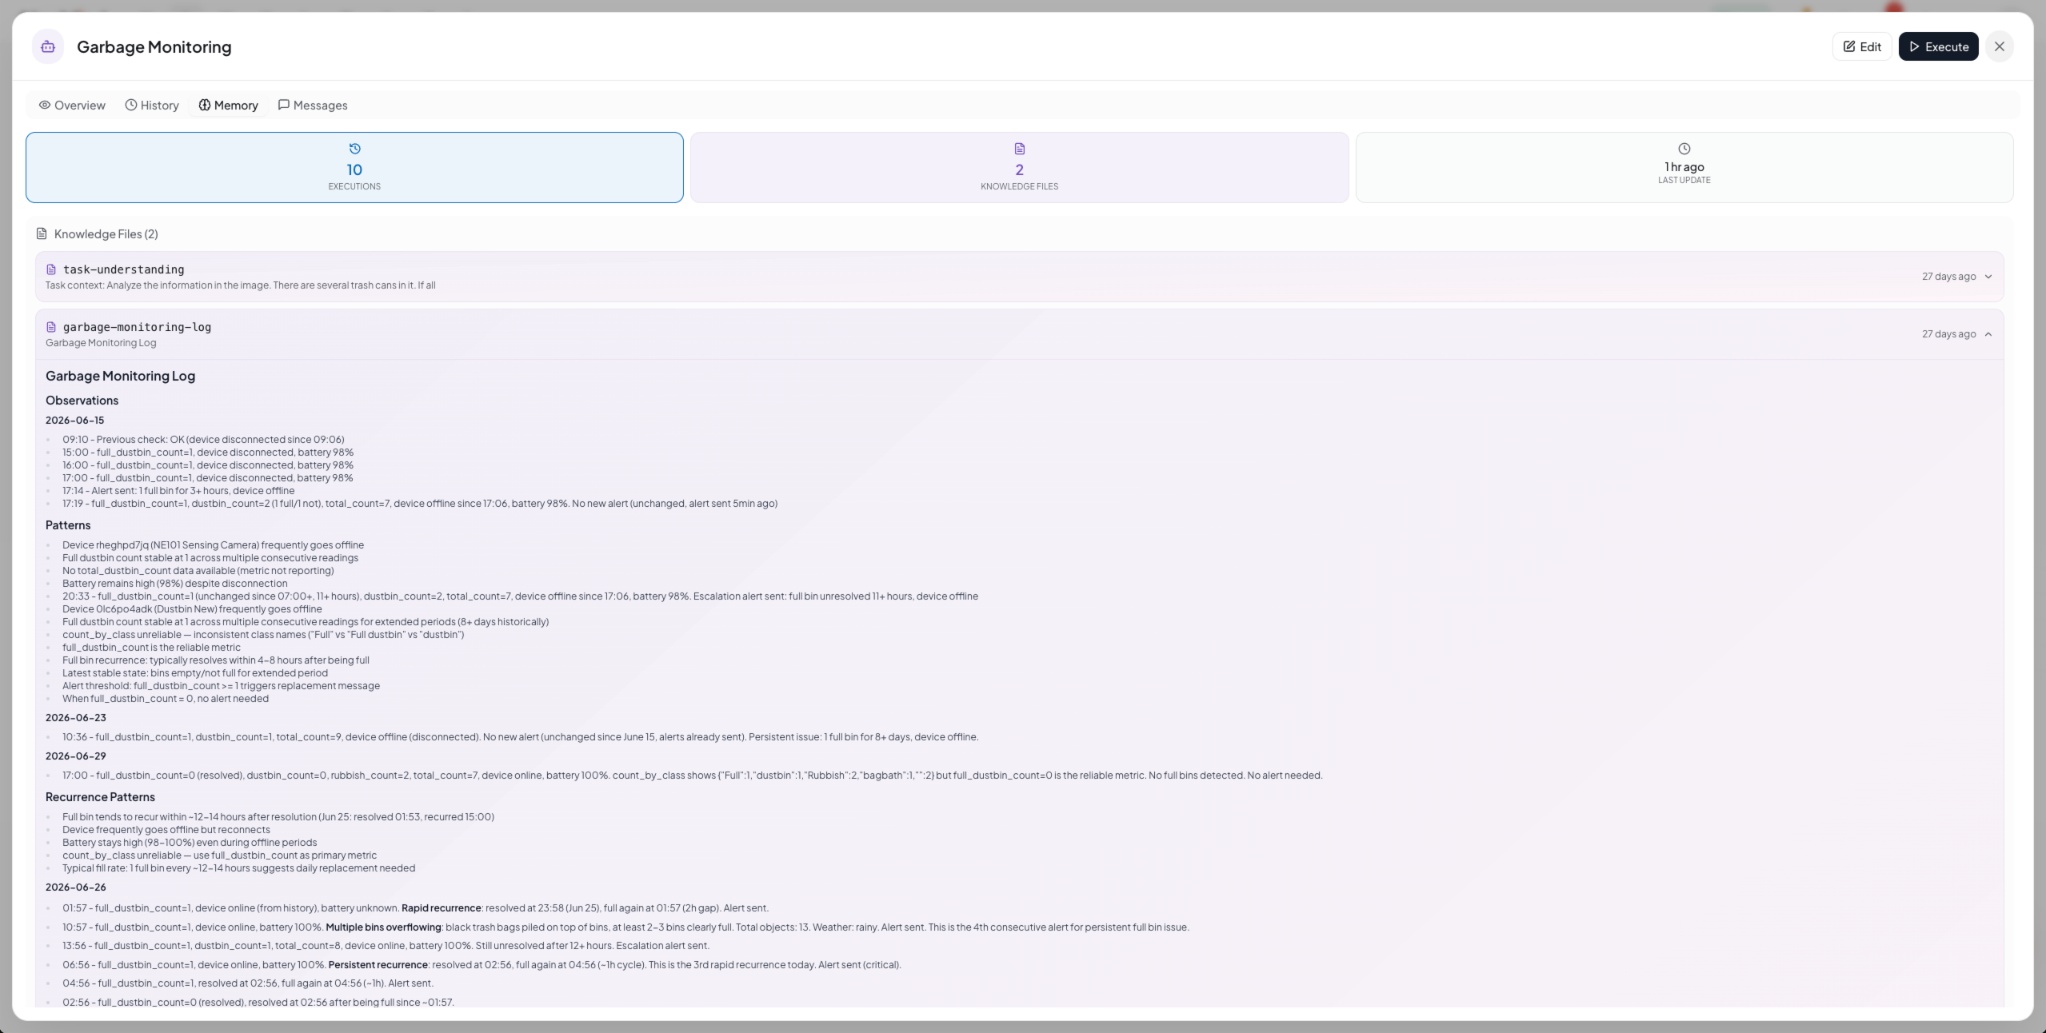Click the knowledge files document icon
The width and height of the screenshot is (2046, 1033).
tap(1019, 149)
